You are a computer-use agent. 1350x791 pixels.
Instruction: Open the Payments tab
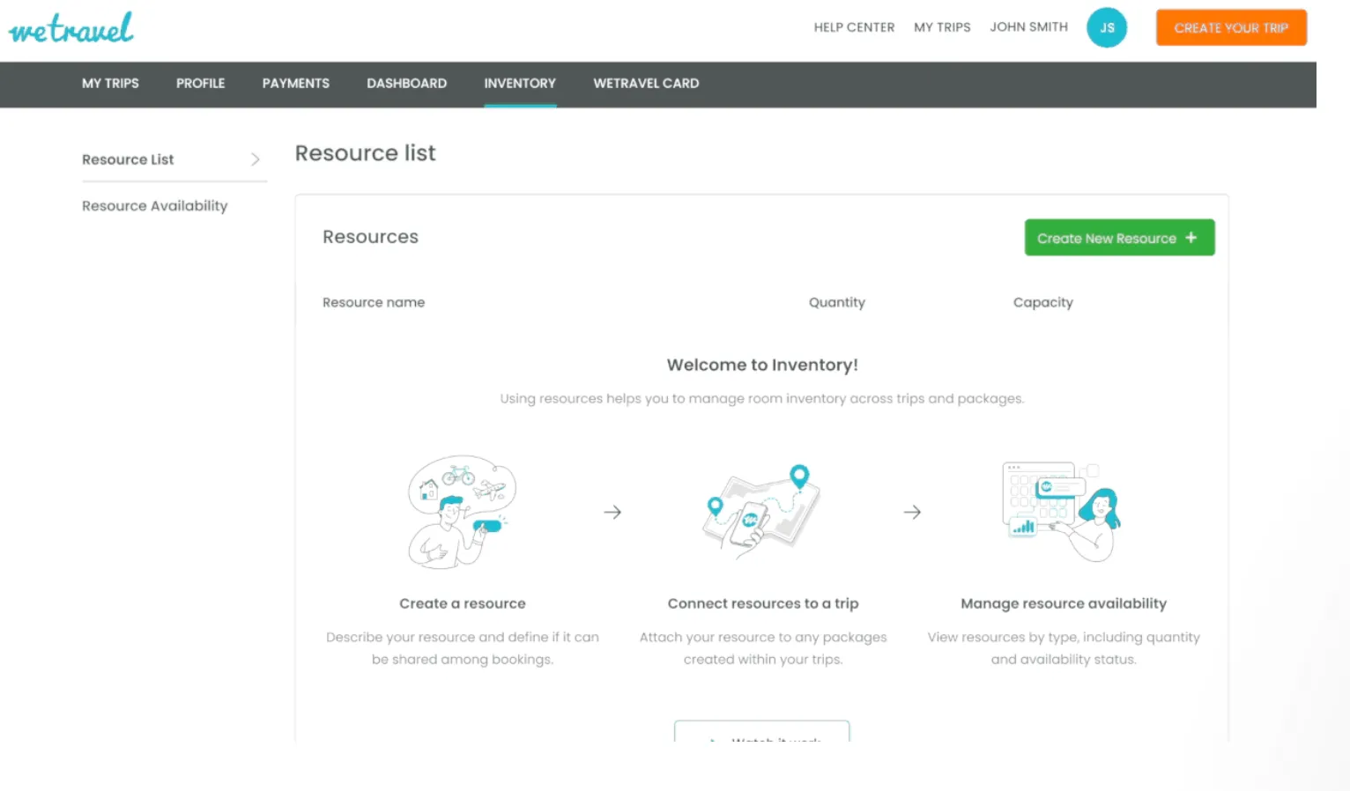tap(295, 84)
